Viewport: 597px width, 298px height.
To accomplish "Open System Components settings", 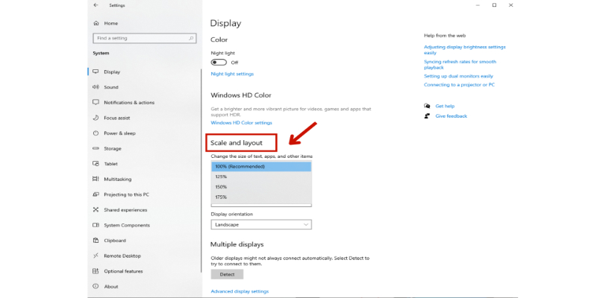I will coord(127,225).
